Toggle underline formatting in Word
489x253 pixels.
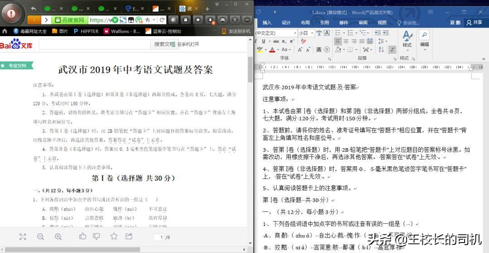(264, 41)
